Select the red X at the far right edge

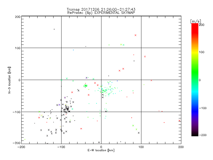[x=179, y=121]
